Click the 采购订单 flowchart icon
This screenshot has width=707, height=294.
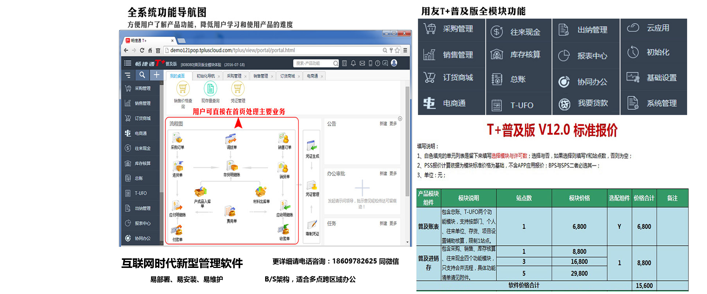177,139
